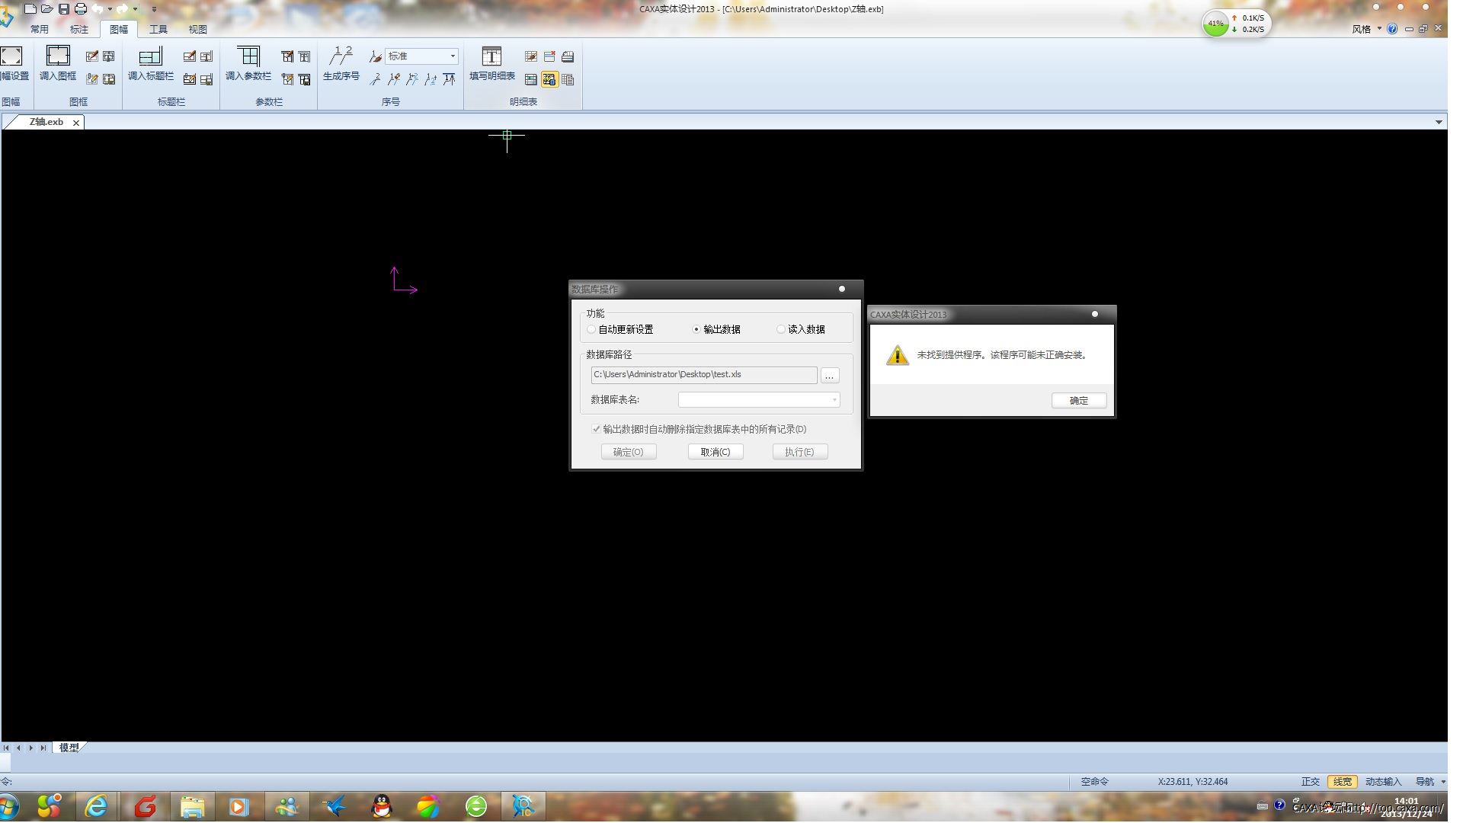The width and height of the screenshot is (1463, 823).
Task: Toggle 动态输入 in status bar
Action: [x=1383, y=782]
